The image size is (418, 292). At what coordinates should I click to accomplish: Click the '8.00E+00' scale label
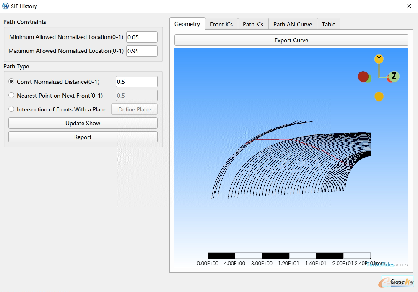(x=262, y=263)
